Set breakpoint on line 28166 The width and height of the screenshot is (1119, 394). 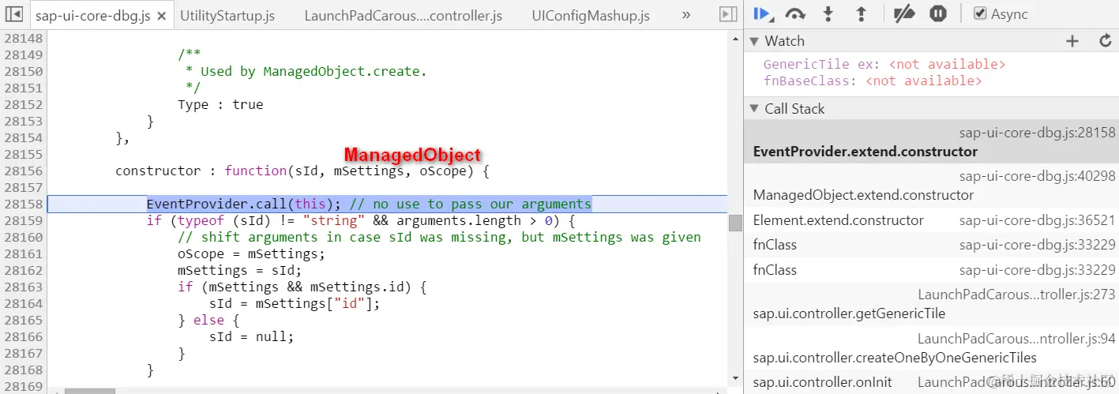pos(23,336)
